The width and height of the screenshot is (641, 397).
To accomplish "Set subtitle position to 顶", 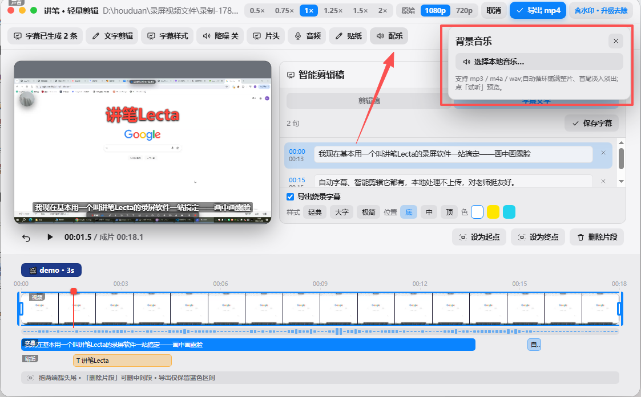I will click(449, 212).
